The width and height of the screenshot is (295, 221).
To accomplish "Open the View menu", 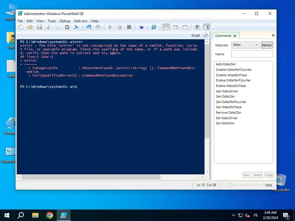I will (x=40, y=21).
